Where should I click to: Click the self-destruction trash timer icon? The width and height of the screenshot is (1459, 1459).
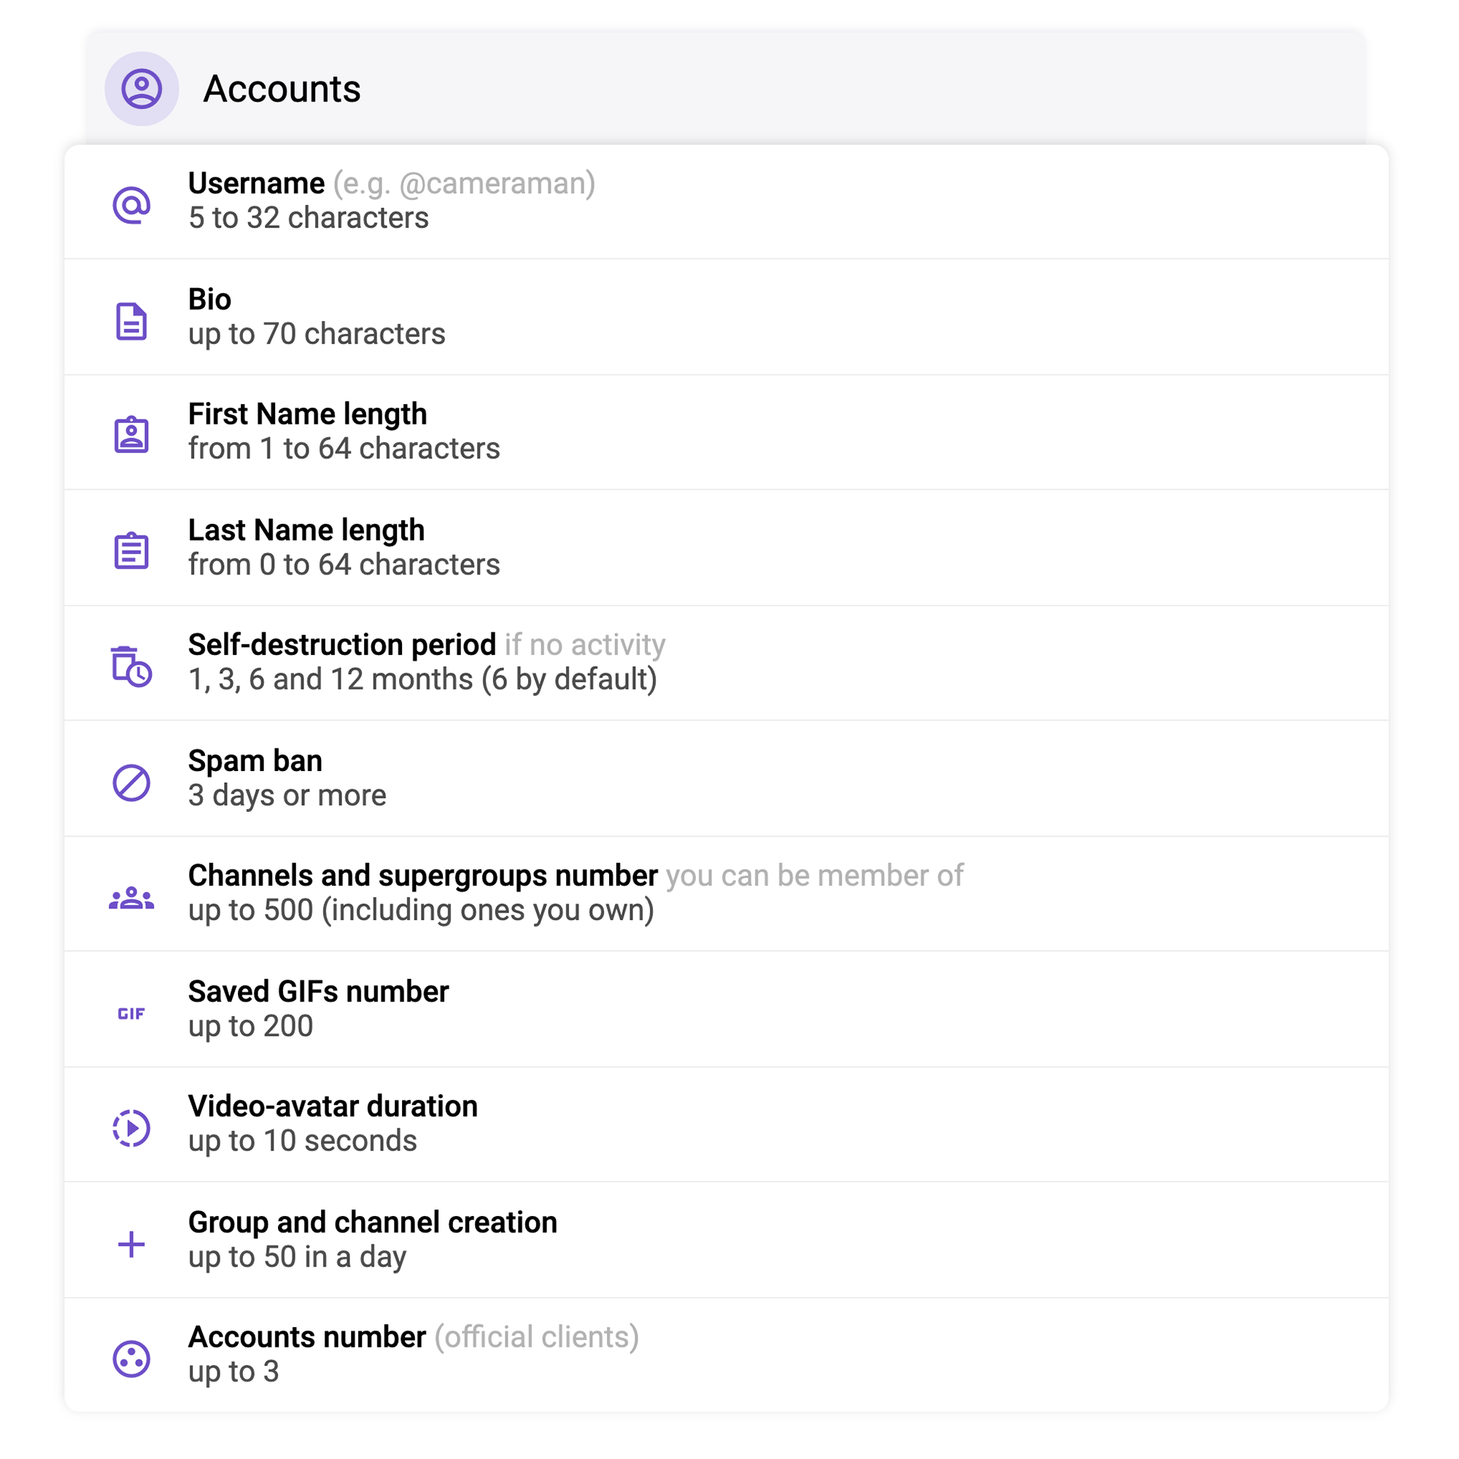click(x=131, y=666)
